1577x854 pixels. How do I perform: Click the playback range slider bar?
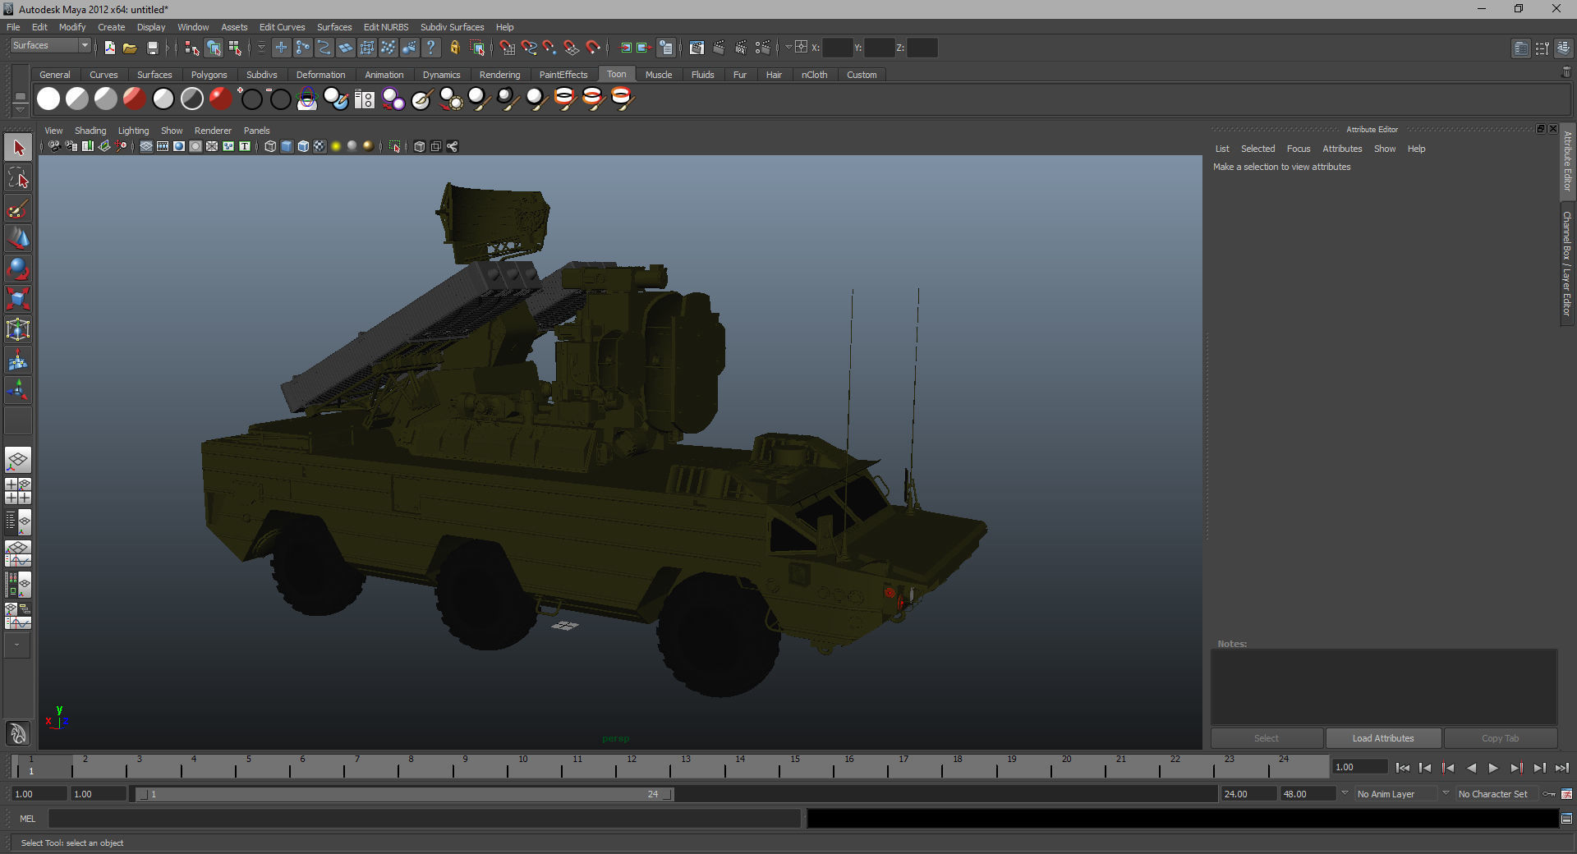click(404, 794)
